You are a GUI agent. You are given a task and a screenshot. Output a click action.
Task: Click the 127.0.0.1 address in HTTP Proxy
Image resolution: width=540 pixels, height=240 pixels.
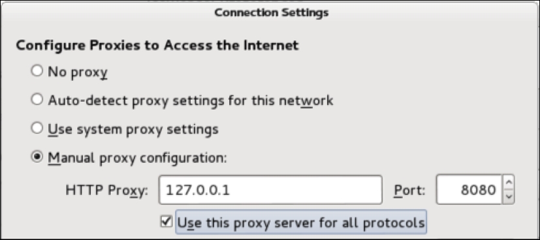pyautogui.click(x=197, y=190)
